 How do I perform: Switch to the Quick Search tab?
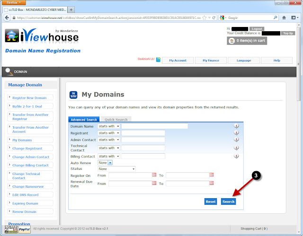pyautogui.click(x=116, y=120)
